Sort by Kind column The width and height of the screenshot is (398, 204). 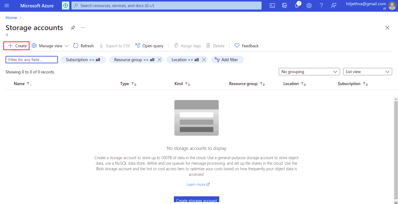pyautogui.click(x=182, y=84)
